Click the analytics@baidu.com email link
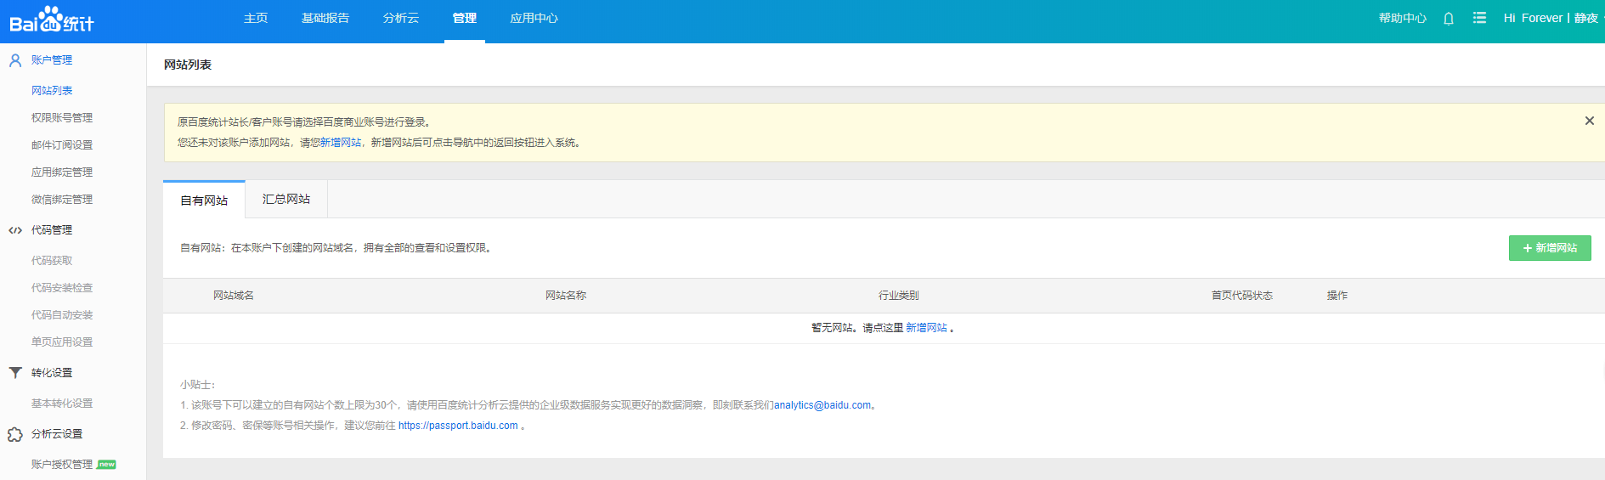The image size is (1605, 480). coord(822,405)
